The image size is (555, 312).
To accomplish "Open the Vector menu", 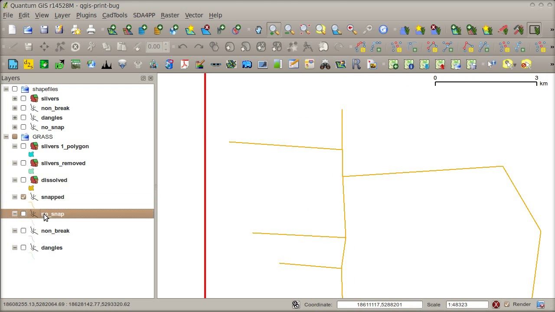I will (194, 15).
